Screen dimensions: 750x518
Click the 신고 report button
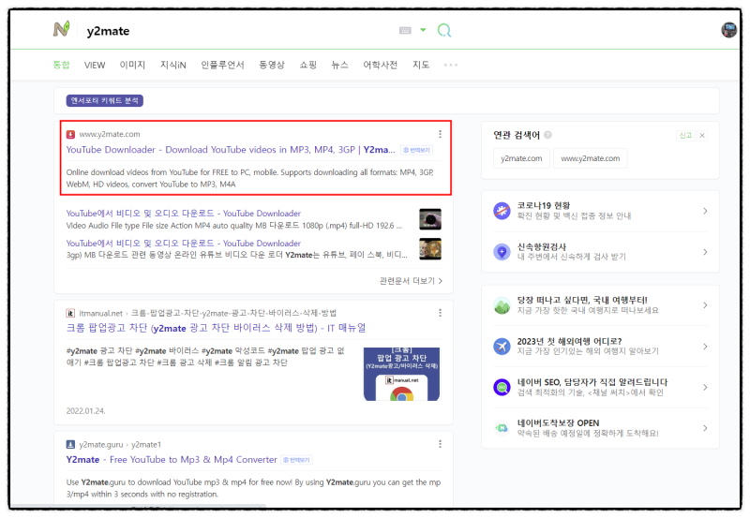(685, 135)
